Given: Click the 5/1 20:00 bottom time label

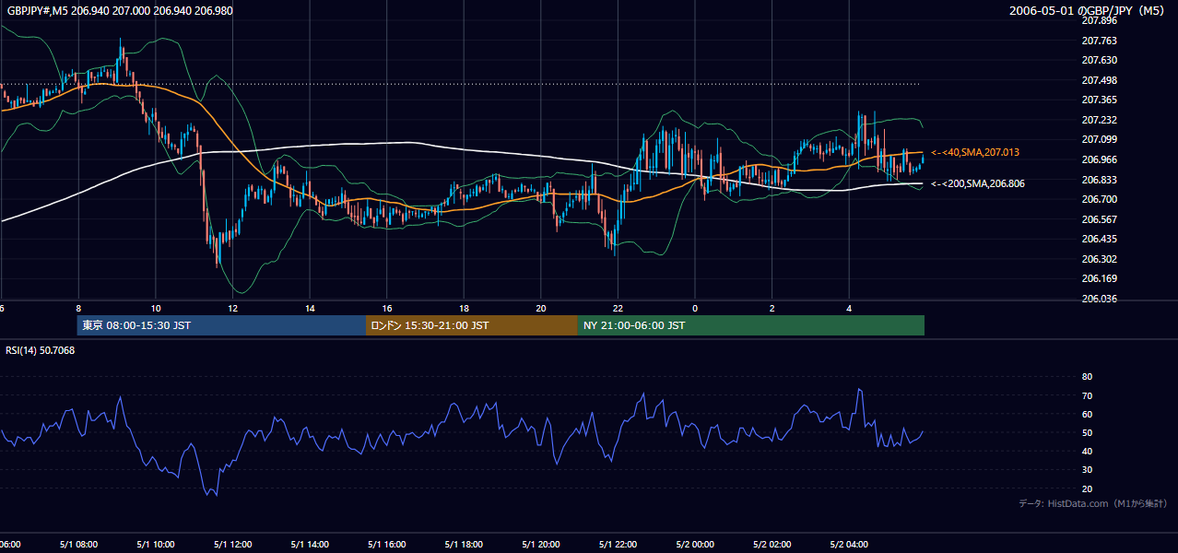Looking at the screenshot, I should click(541, 545).
